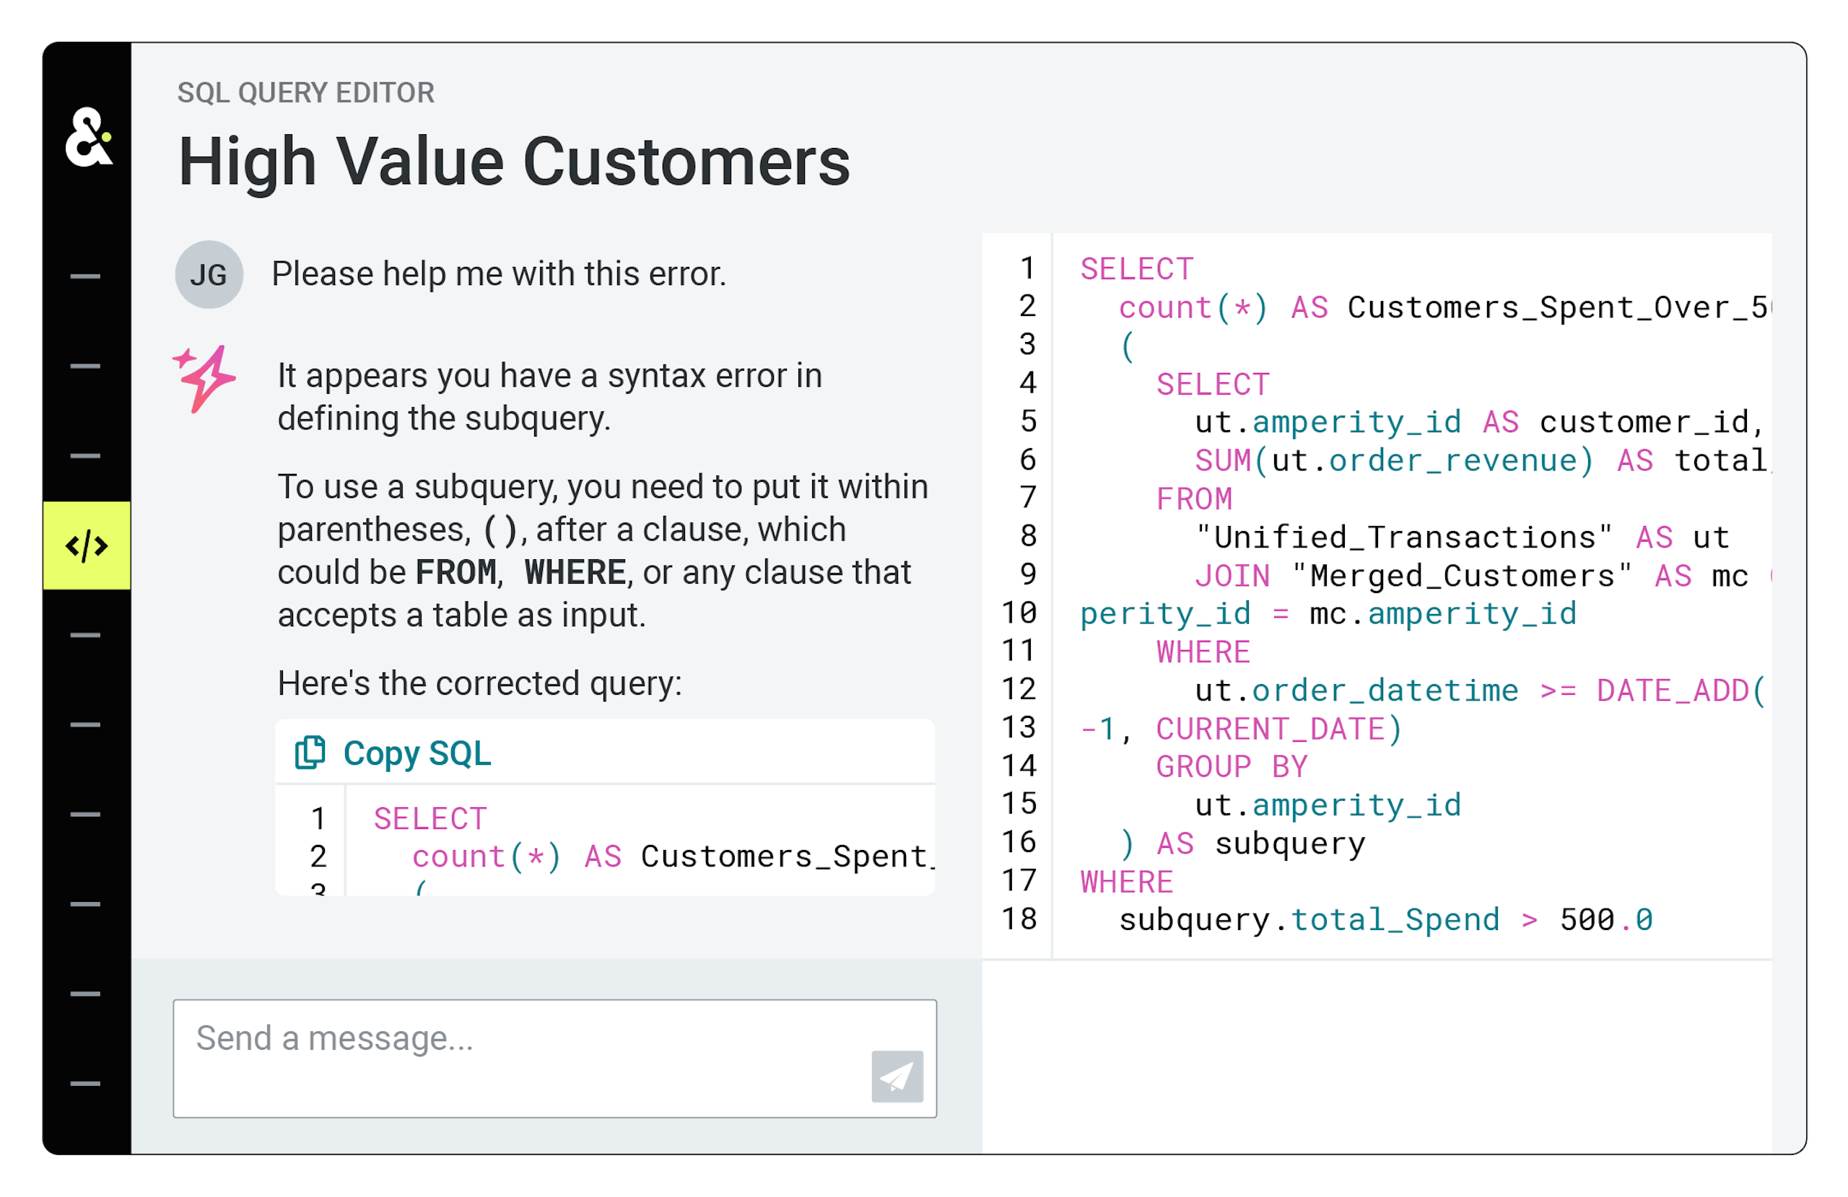Click the send message paper plane icon

[897, 1076]
